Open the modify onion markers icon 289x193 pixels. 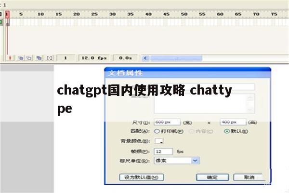[x=50, y=58]
